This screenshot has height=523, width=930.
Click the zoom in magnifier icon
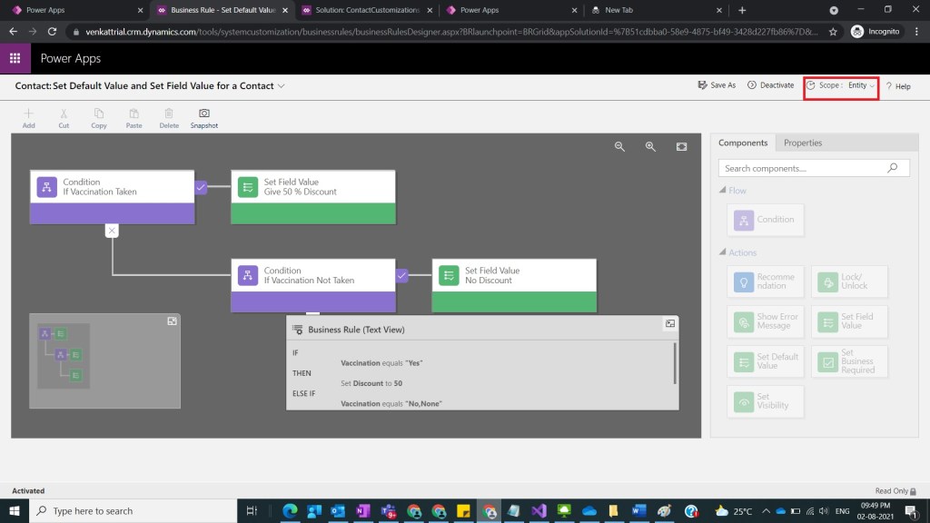click(650, 146)
